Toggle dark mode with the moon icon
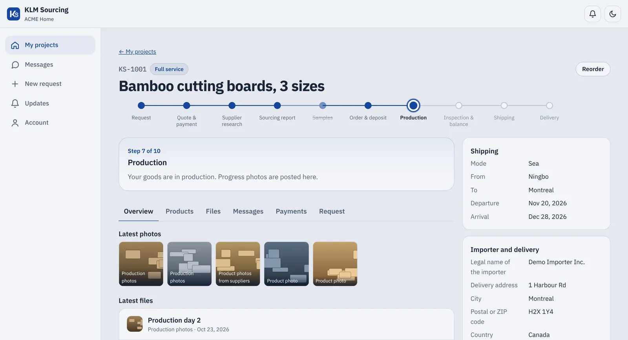Image resolution: width=628 pixels, height=340 pixels. (613, 14)
